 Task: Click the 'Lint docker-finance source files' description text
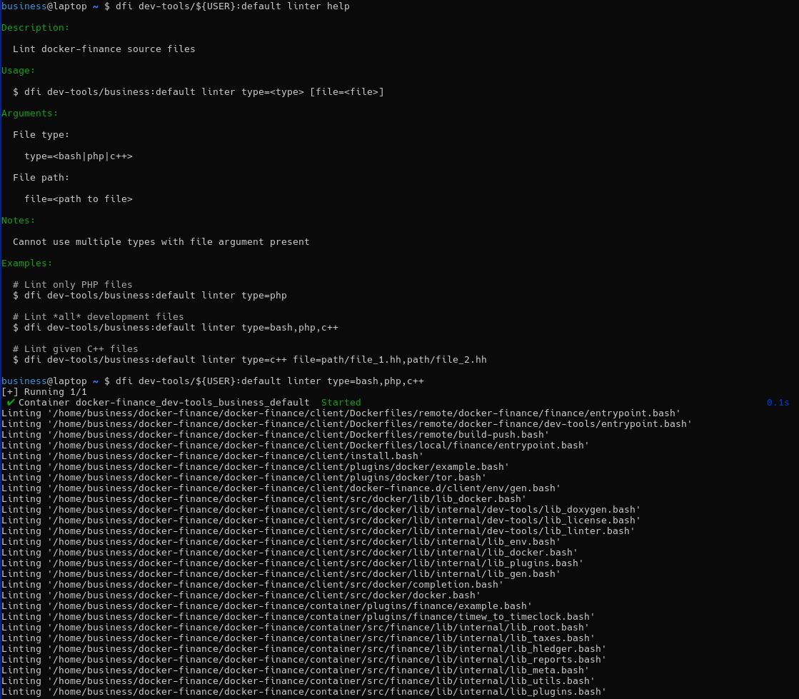coord(104,49)
